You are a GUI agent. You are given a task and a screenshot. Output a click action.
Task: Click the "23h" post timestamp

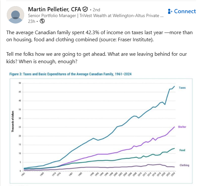[x=32, y=22]
